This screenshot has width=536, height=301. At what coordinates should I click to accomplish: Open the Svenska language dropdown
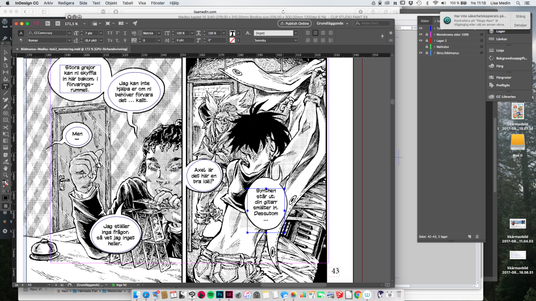click(296, 40)
